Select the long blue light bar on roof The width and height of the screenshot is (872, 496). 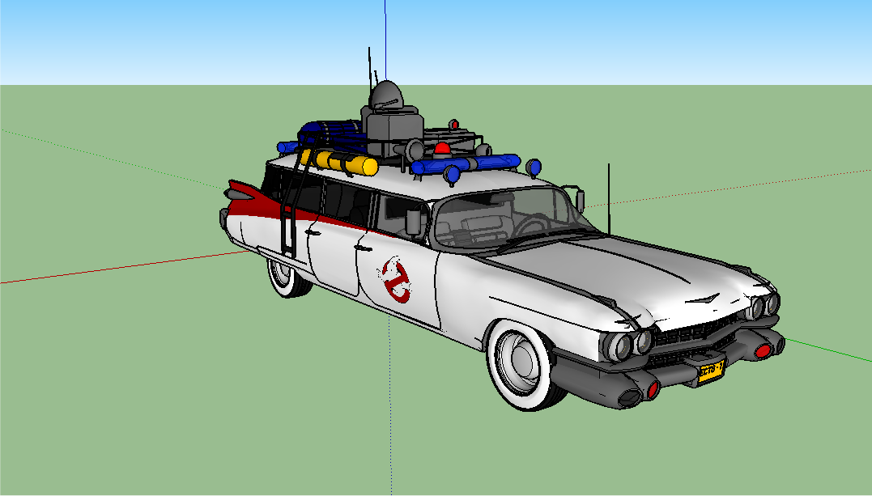(x=466, y=163)
